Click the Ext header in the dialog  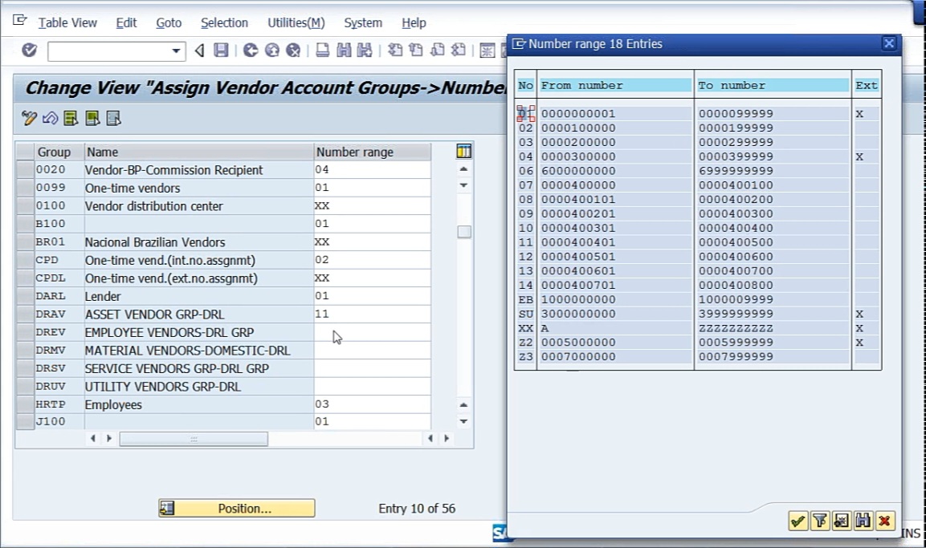(x=867, y=86)
